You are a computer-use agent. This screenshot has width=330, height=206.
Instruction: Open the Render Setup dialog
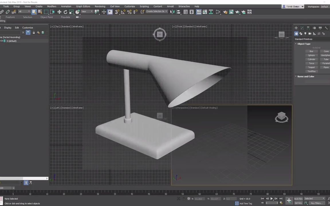(225, 12)
